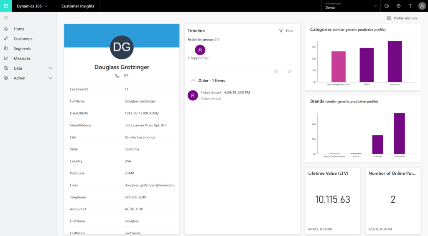Click the Number of Online Purchases value 2
Image resolution: width=428 pixels, height=236 pixels.
pos(393,200)
